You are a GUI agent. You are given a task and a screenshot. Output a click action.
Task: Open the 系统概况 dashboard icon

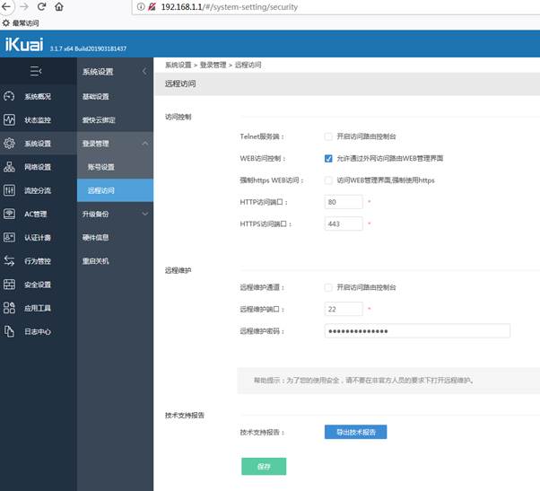pyautogui.click(x=10, y=97)
